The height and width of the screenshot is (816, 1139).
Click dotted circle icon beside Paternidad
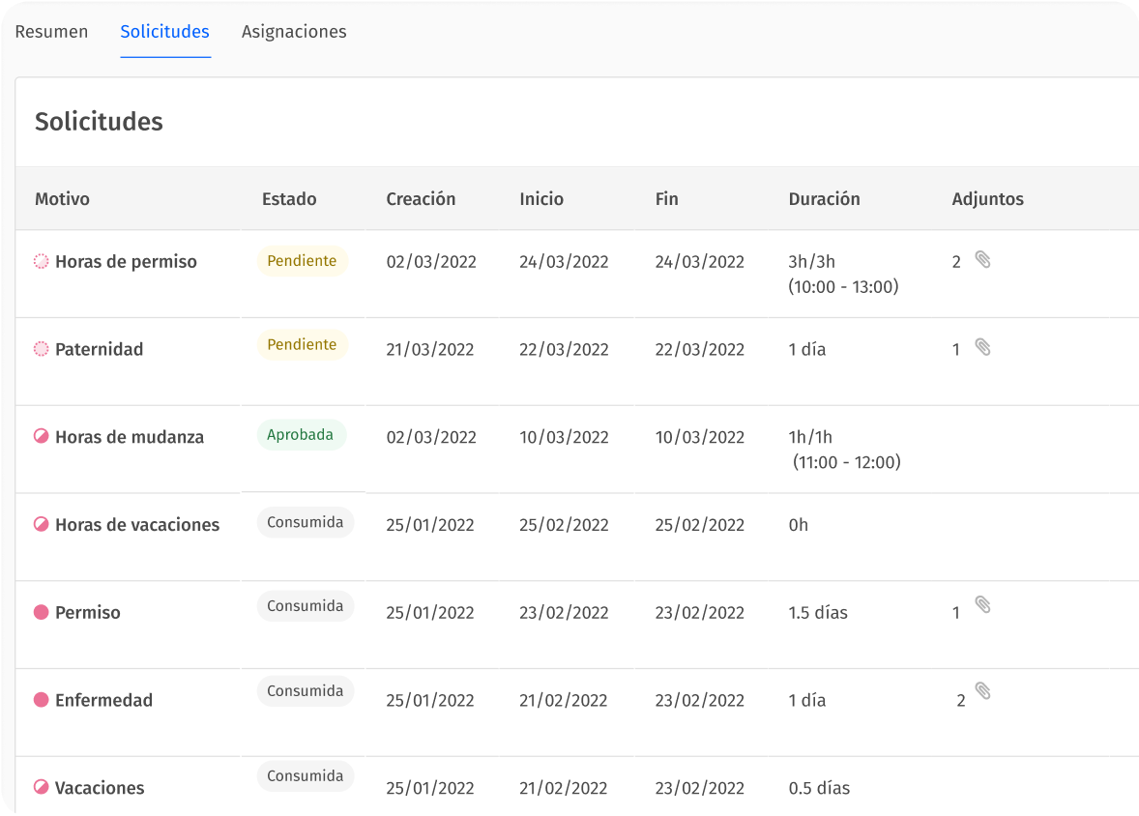[x=41, y=349]
